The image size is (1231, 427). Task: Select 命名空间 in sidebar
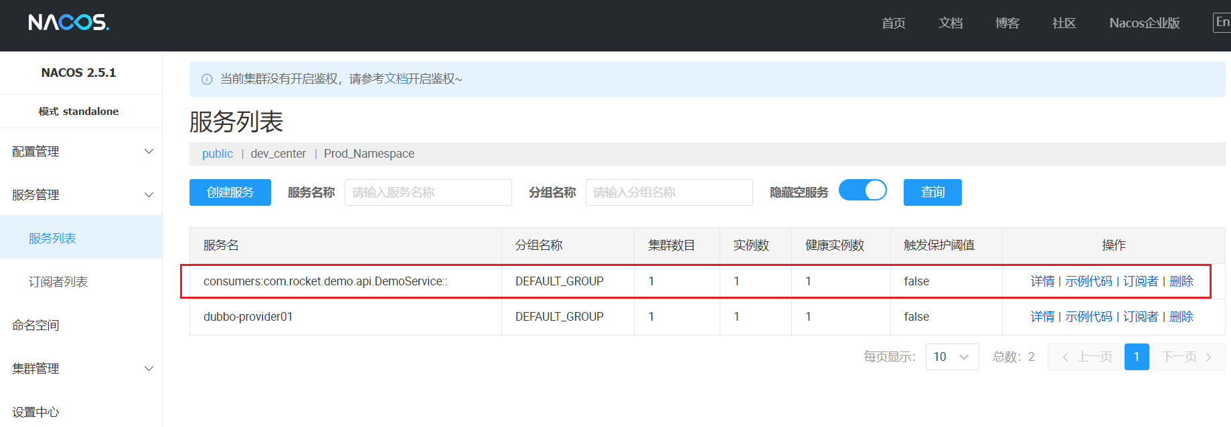point(36,325)
